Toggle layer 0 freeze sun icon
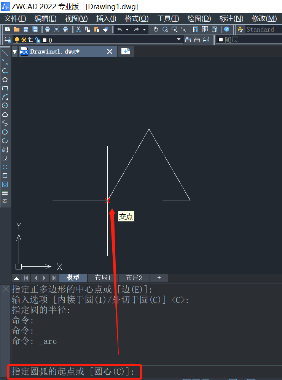The width and height of the screenshot is (282, 380). point(24,40)
